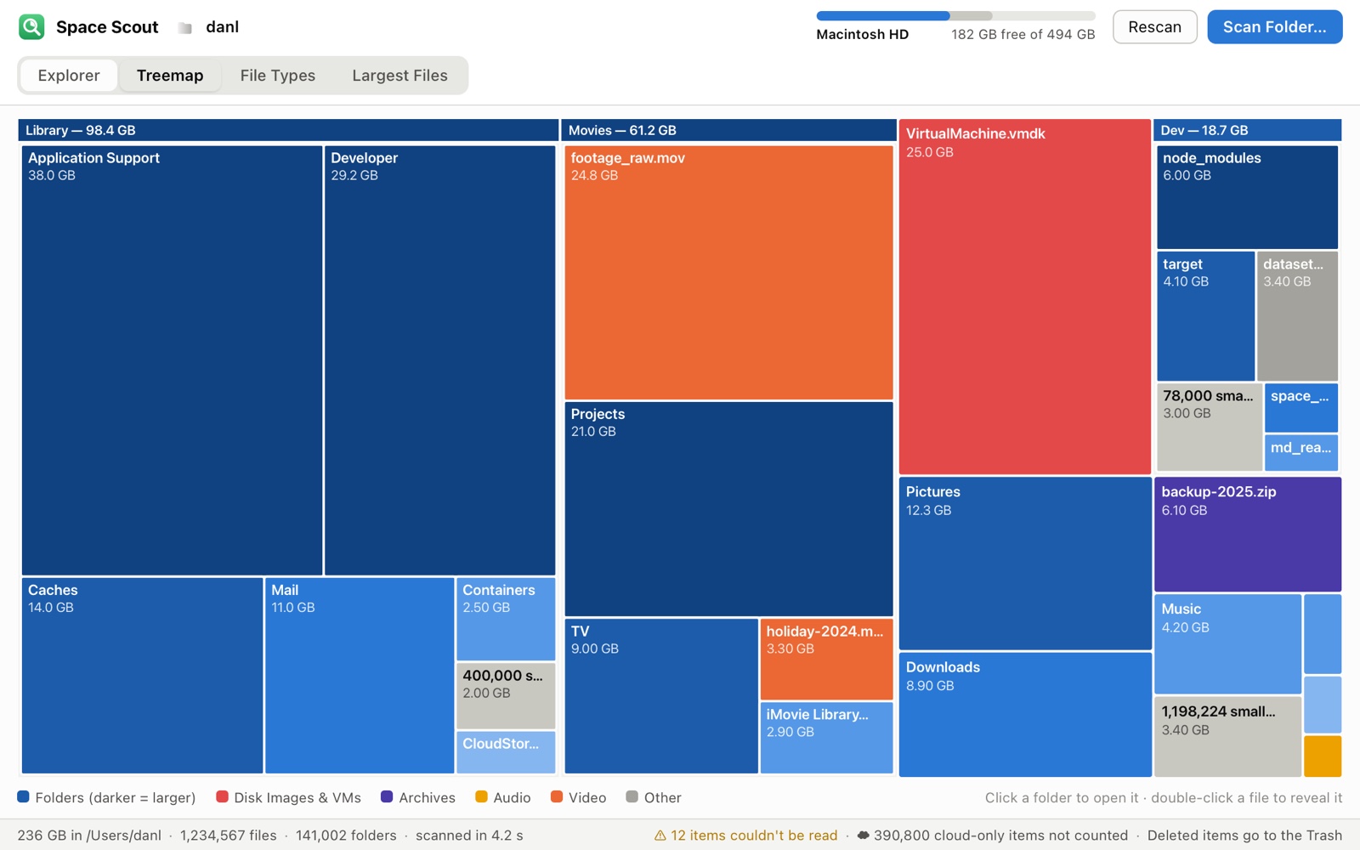Select the node_modules 6.00 GB block
The width and height of the screenshot is (1360, 850).
(1247, 197)
